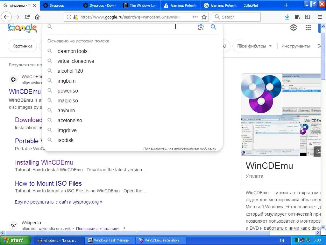Open the How to Mount ISO Files link

(48, 183)
